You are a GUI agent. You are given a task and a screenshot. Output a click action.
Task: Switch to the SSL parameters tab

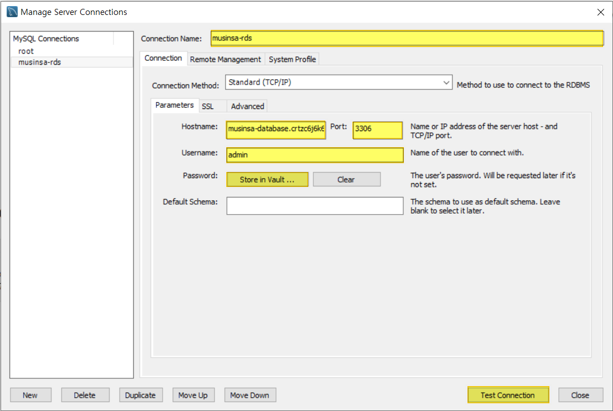(207, 106)
